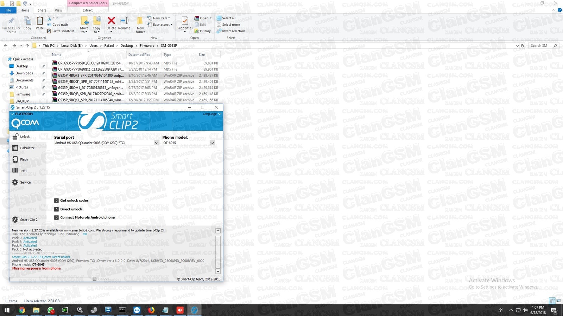This screenshot has width=563, height=316.
Task: Open the Flash section in Smart-Clip
Action: 20,159
